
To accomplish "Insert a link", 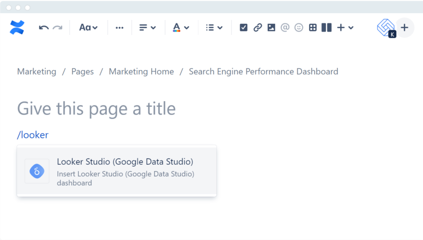I will tap(258, 28).
